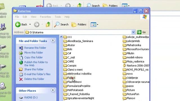The width and height of the screenshot is (180, 101).
Task: Collapse the File and Folder Tasks panel
Action: (x=53, y=40)
